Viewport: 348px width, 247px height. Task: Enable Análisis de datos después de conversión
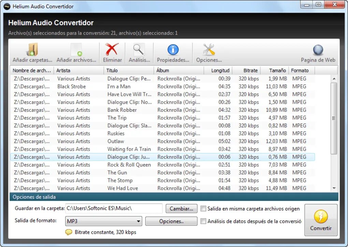[203, 221]
